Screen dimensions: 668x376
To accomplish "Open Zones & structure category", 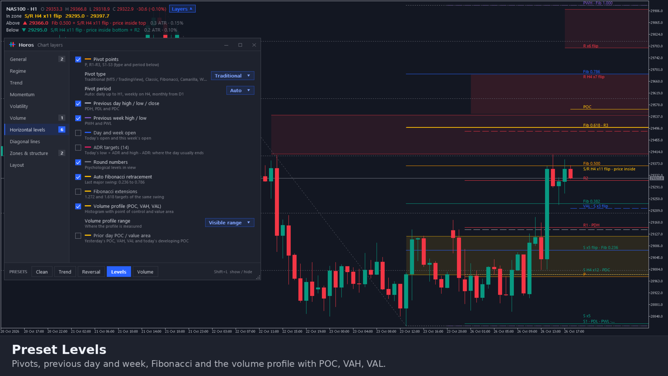I will point(36,153).
